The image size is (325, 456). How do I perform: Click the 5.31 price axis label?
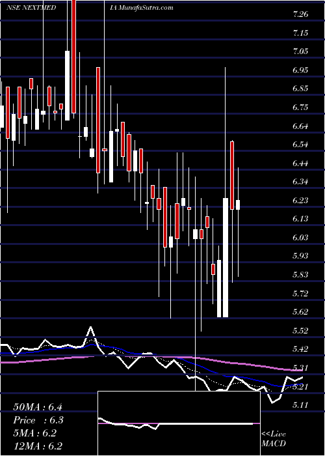click(x=300, y=368)
